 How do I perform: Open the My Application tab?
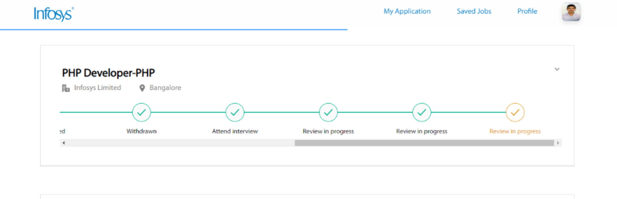tap(407, 11)
